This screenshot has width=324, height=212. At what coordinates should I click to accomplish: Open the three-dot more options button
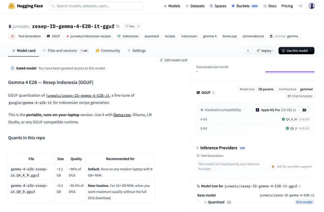(248, 51)
